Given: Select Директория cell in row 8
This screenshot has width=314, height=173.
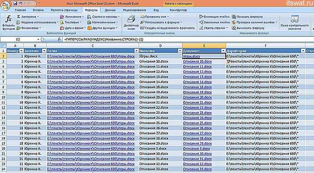Looking at the screenshot, I should pos(266,87).
